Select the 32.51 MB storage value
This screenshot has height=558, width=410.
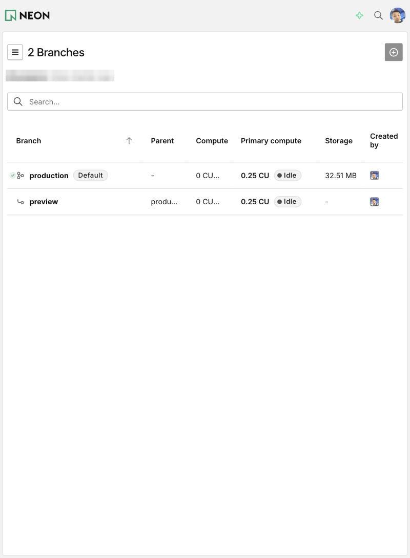pyautogui.click(x=341, y=176)
